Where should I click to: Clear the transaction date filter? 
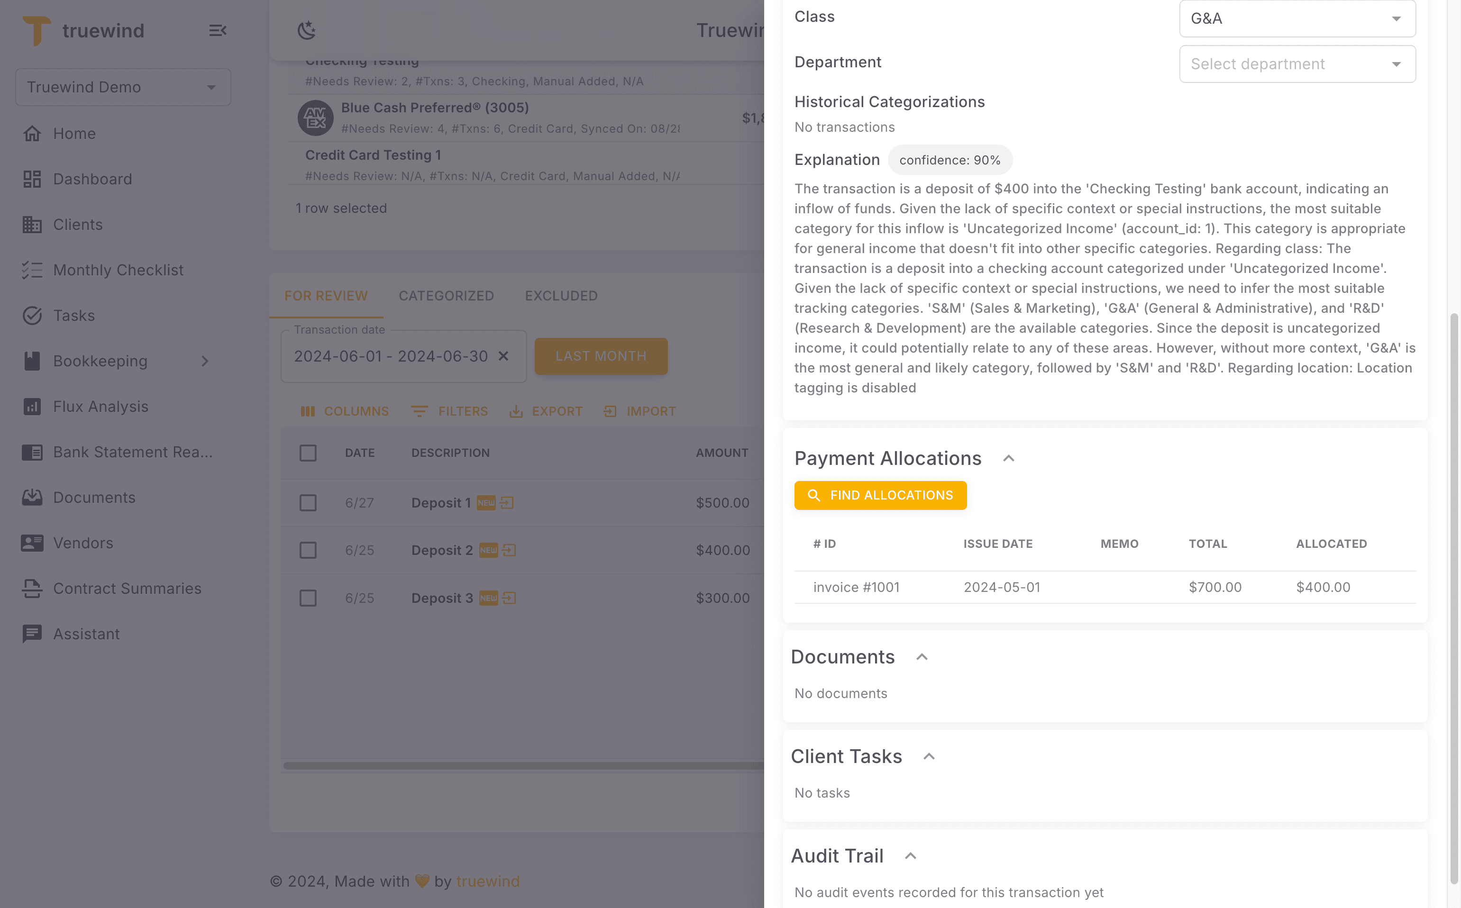pyautogui.click(x=503, y=355)
